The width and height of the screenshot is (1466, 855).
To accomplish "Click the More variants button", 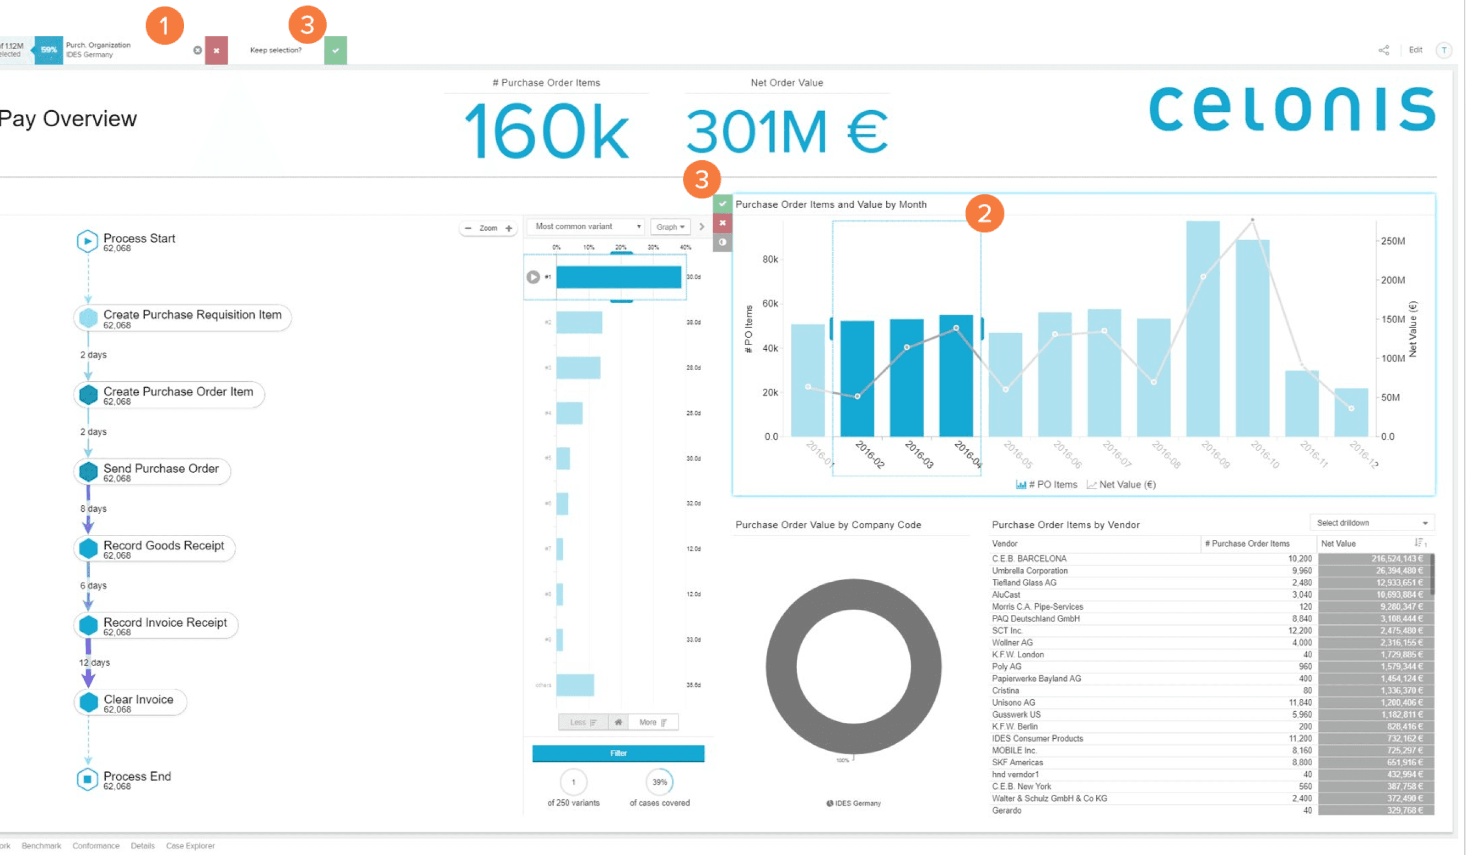I will click(653, 722).
